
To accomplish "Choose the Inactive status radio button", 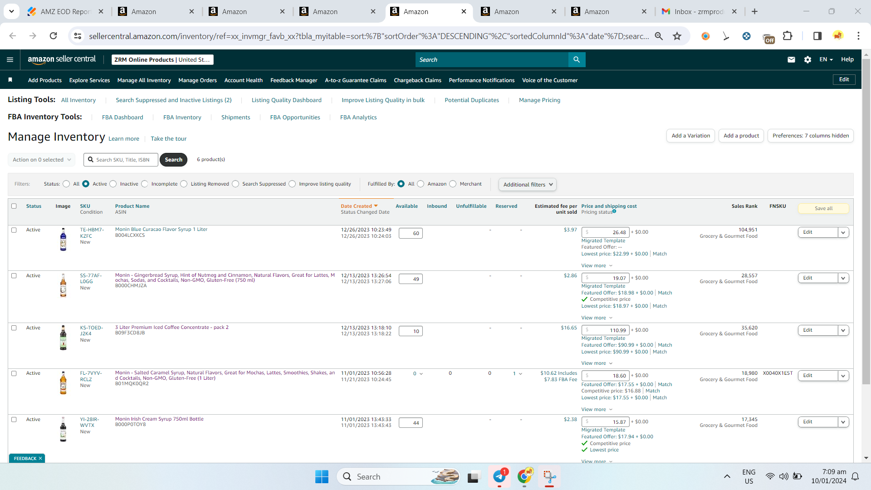I will pyautogui.click(x=113, y=184).
